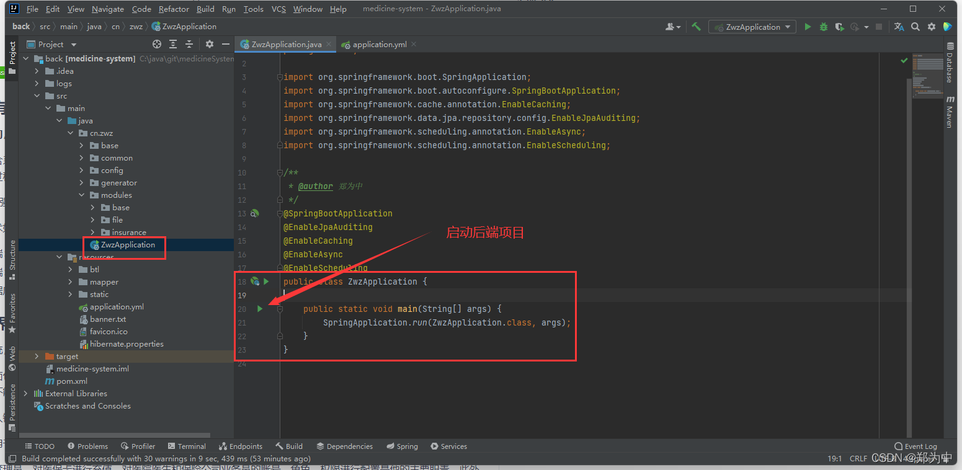Expand External Libraries node
The width and height of the screenshot is (962, 470).
pos(25,394)
